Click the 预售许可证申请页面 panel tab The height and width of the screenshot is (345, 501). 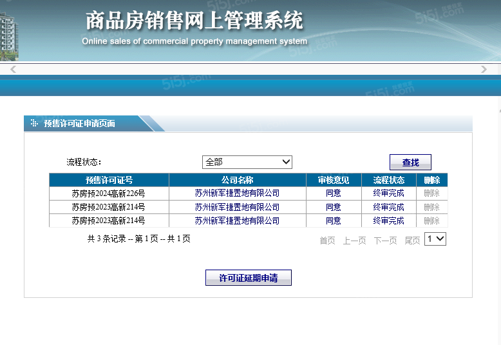(x=79, y=123)
